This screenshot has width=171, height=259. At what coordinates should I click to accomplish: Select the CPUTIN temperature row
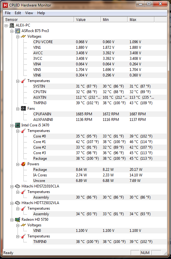tap(100, 92)
